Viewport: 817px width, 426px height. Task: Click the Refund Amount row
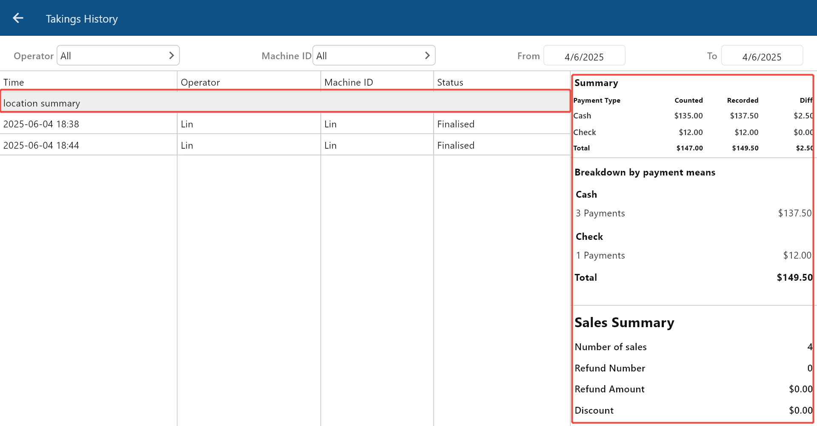(x=693, y=389)
